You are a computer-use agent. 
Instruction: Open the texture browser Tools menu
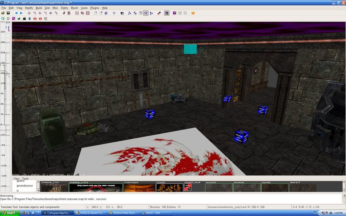(25, 179)
